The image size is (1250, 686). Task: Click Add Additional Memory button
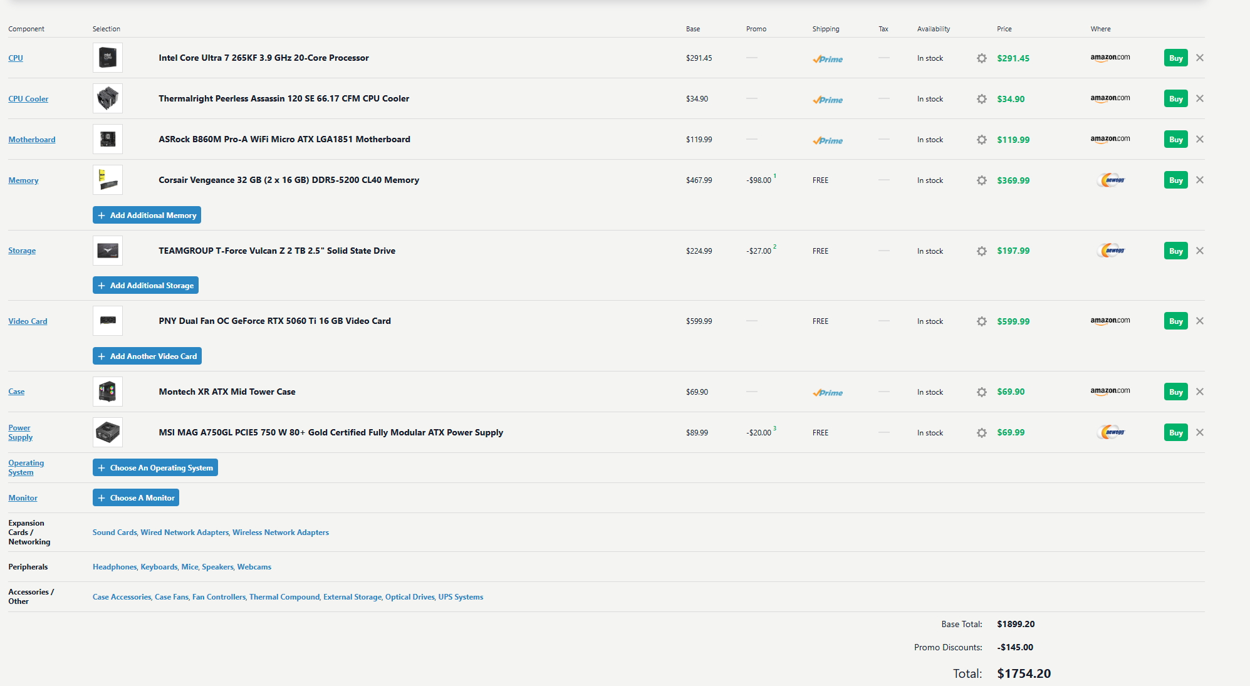point(147,215)
